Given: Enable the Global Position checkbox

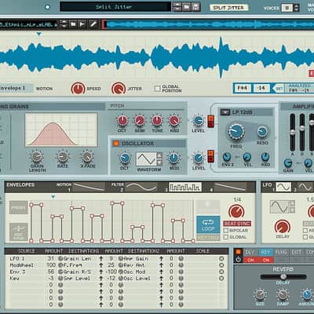Looking at the screenshot, I should click(x=157, y=89).
